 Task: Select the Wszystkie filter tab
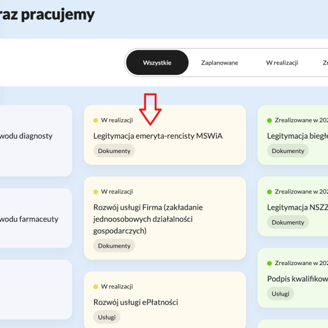pyautogui.click(x=157, y=62)
